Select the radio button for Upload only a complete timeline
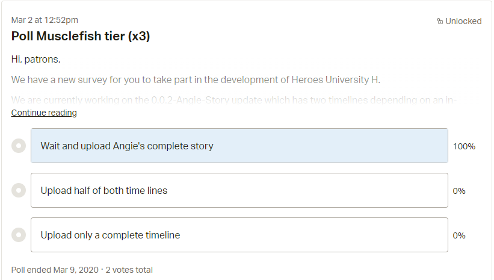494x280 pixels. click(19, 235)
